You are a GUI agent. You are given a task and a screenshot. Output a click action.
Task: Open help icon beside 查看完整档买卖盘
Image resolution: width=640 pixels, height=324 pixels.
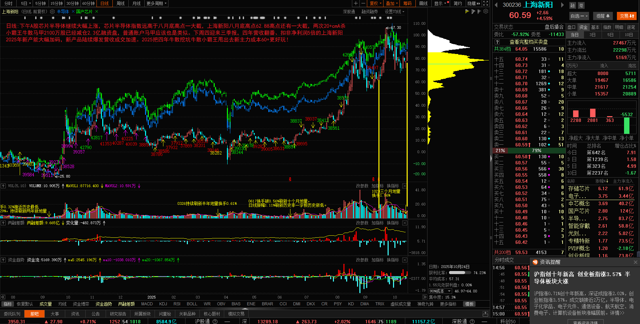497,42
